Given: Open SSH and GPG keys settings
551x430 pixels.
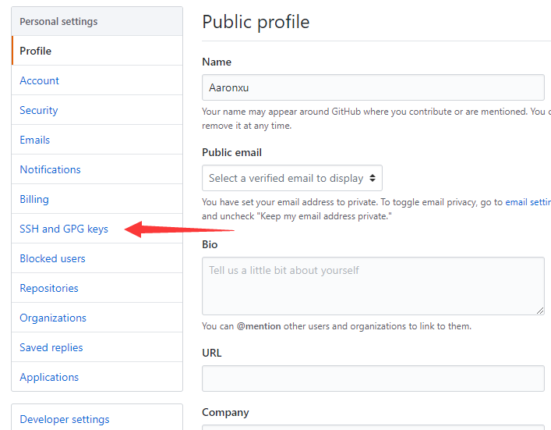Looking at the screenshot, I should tap(64, 229).
